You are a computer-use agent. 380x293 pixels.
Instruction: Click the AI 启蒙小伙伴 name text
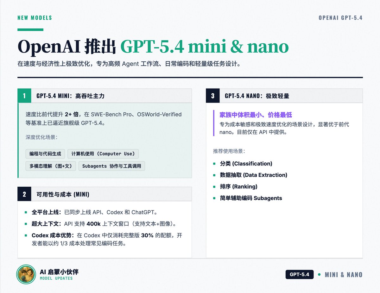click(x=59, y=272)
